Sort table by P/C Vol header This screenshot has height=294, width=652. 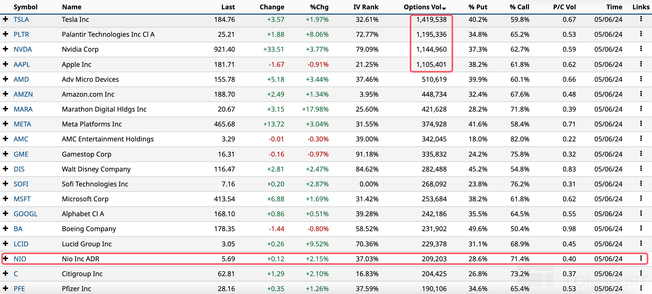(x=564, y=7)
